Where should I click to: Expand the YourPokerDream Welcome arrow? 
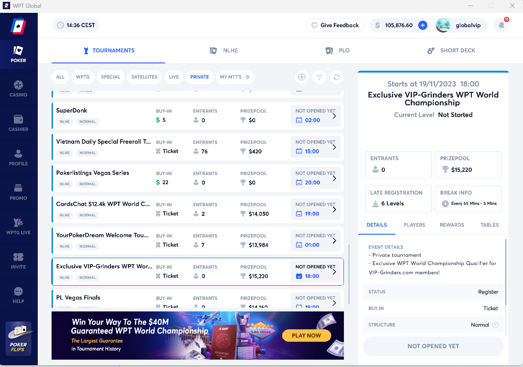334,241
